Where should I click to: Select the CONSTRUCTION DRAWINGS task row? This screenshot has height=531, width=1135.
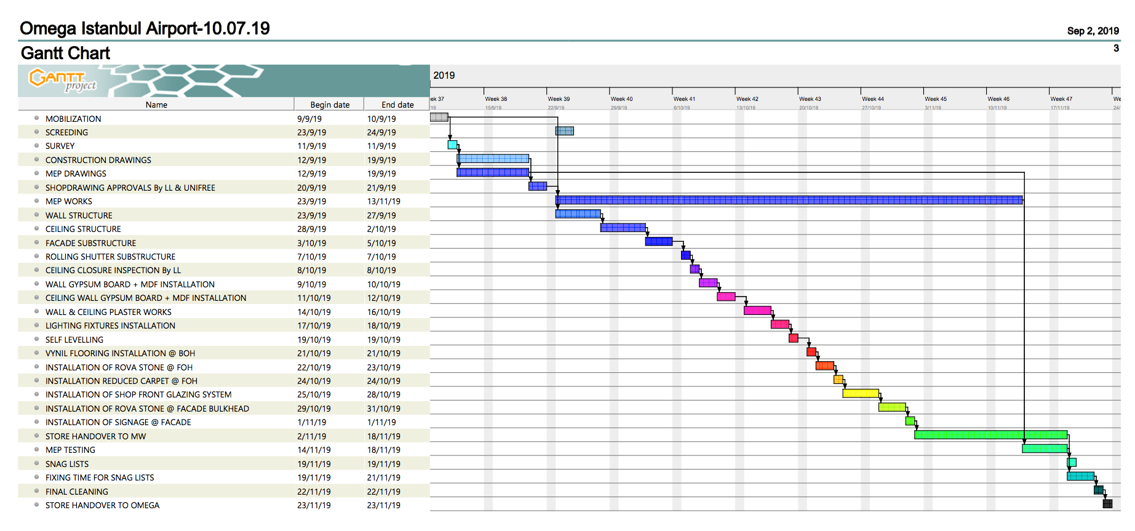point(224,160)
